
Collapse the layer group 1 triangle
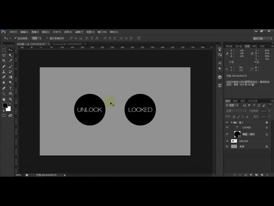click(232, 122)
